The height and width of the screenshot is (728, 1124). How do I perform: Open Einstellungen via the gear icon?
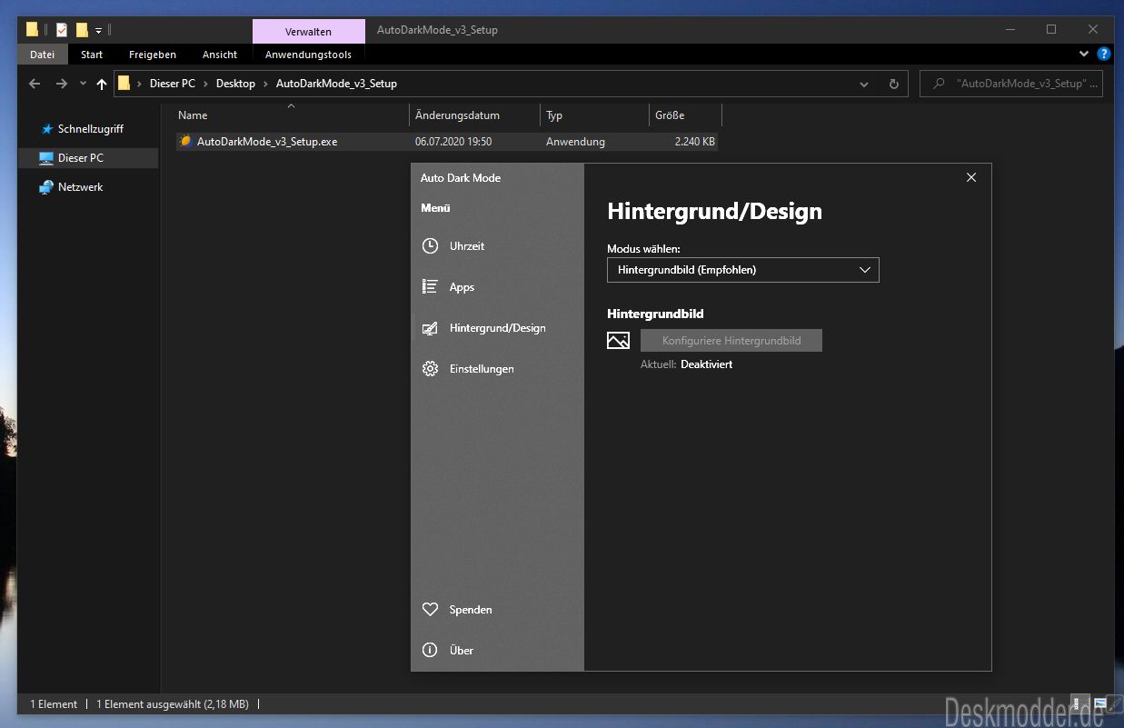(x=431, y=369)
